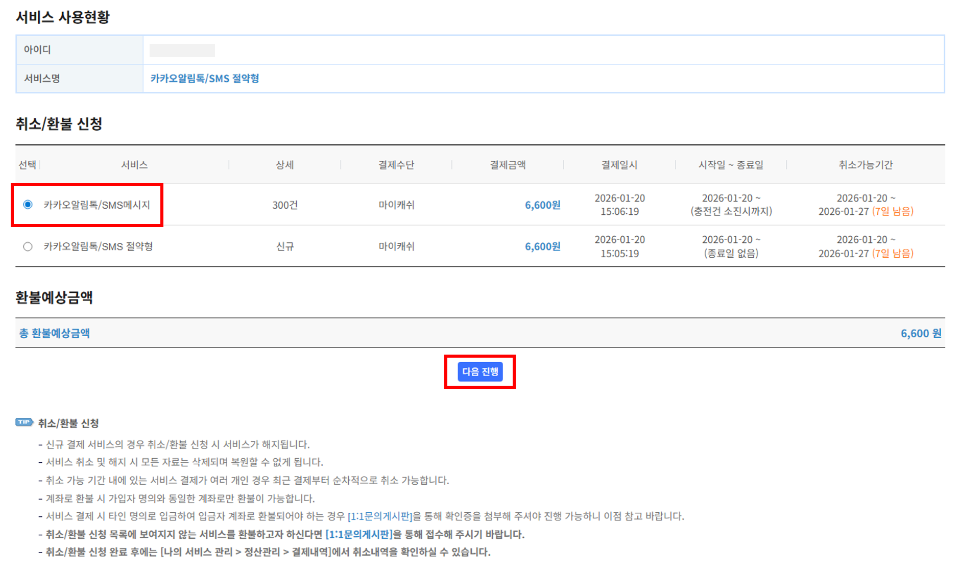960x574 pixels.
Task: Click 6,600원 amount in the 신규 row
Action: 542,246
